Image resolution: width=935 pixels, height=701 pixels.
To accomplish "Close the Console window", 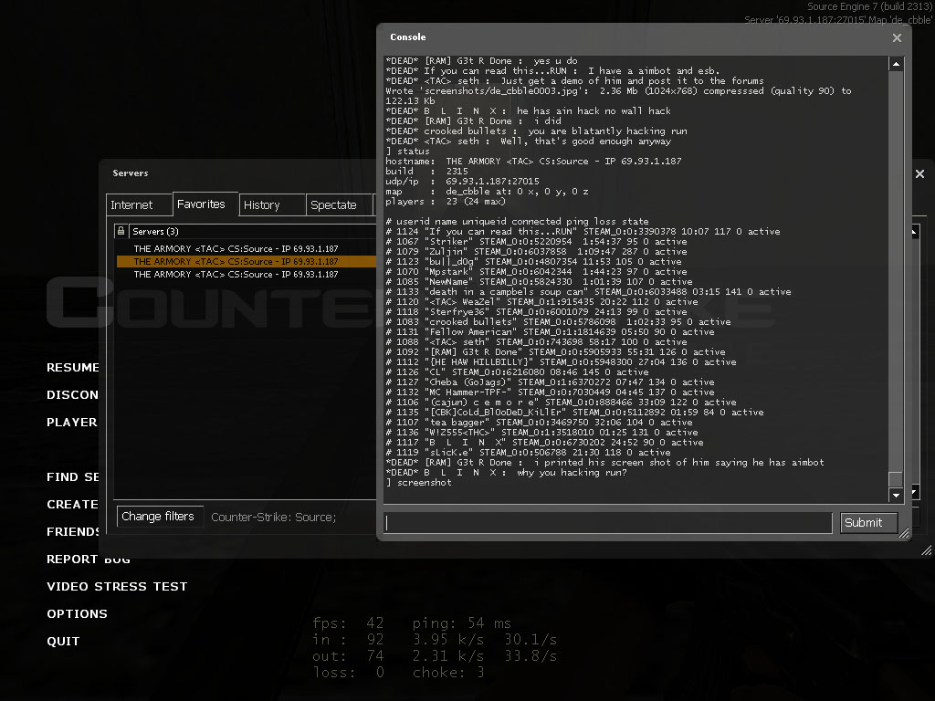I will (x=897, y=37).
